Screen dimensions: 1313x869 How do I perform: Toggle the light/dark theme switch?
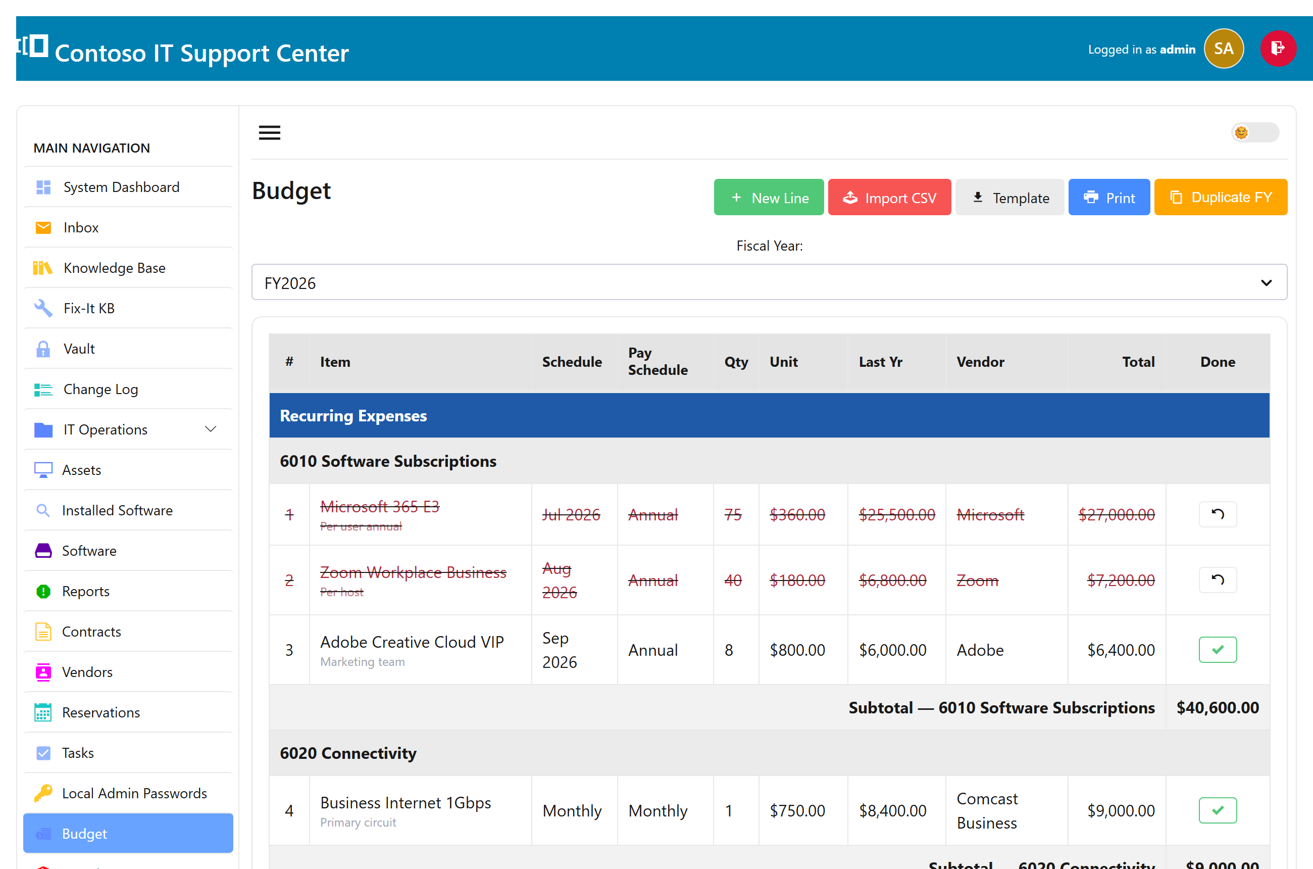click(1255, 133)
